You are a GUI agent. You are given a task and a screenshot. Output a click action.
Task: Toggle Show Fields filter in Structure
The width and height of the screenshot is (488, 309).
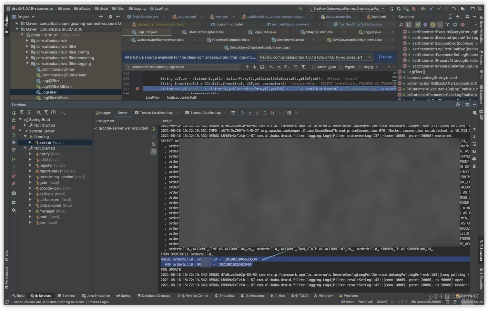(433, 25)
